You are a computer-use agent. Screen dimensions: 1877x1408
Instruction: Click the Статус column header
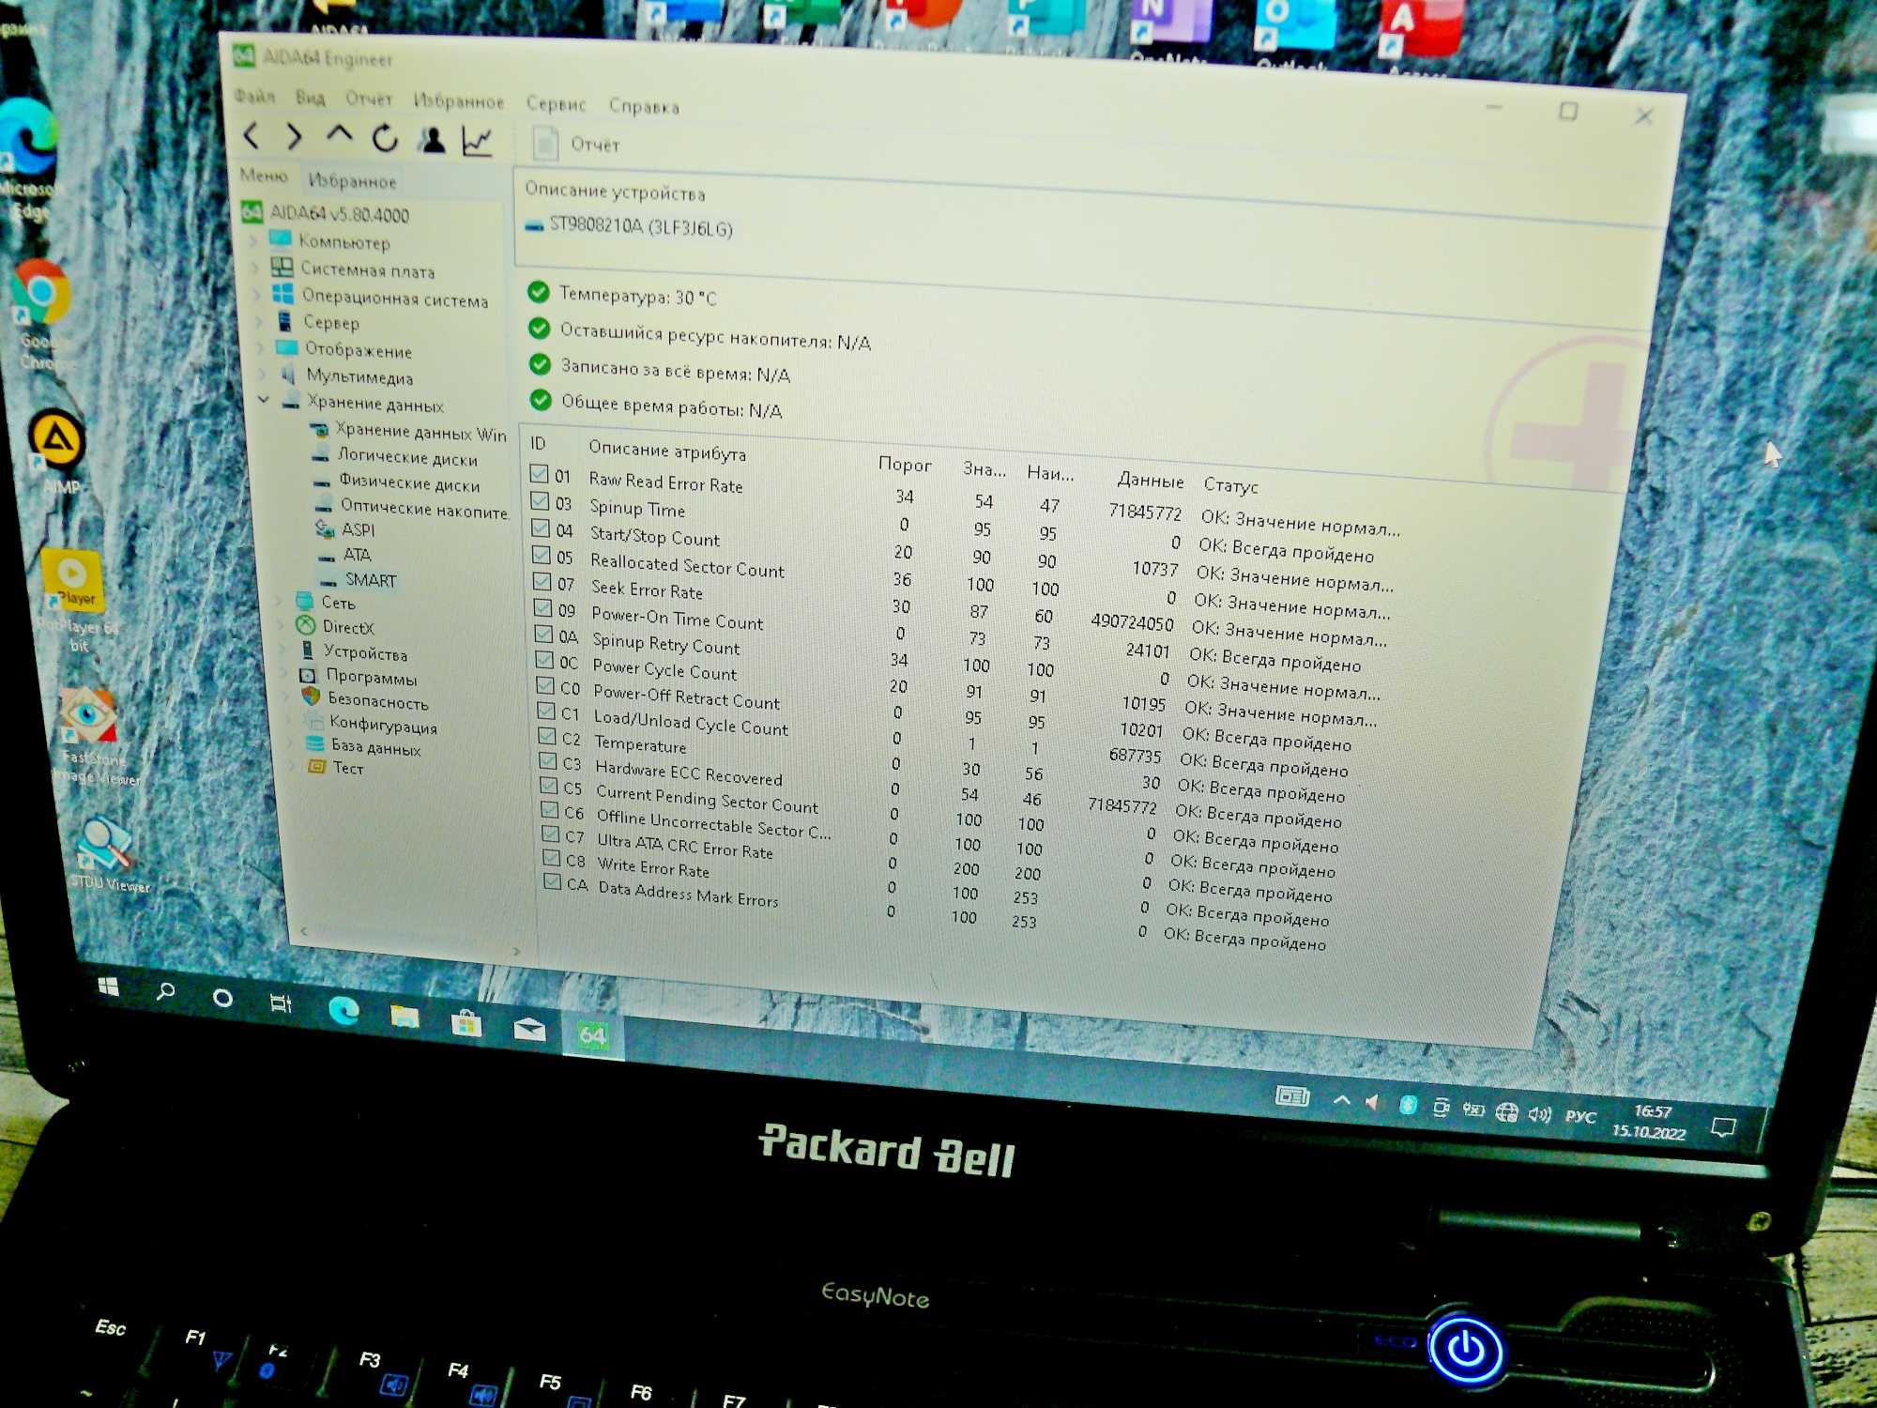pyautogui.click(x=1230, y=486)
